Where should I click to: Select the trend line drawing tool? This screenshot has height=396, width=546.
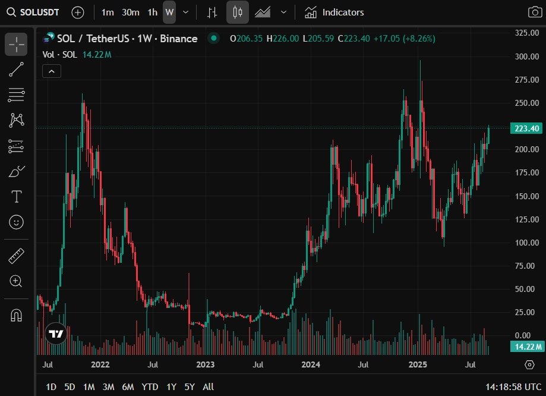(17, 70)
